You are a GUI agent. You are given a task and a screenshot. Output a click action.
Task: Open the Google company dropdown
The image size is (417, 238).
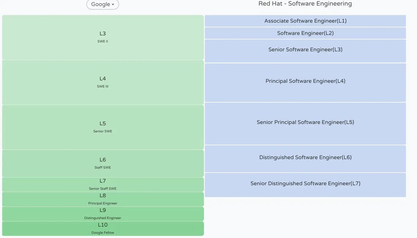coord(103,5)
